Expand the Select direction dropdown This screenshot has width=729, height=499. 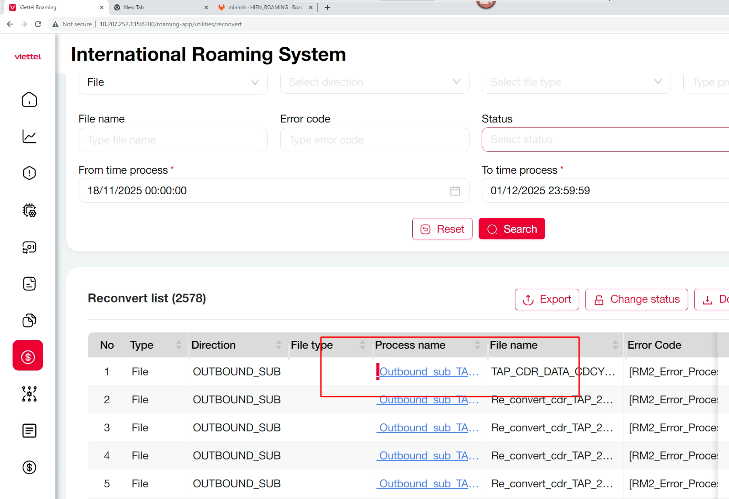coord(375,82)
